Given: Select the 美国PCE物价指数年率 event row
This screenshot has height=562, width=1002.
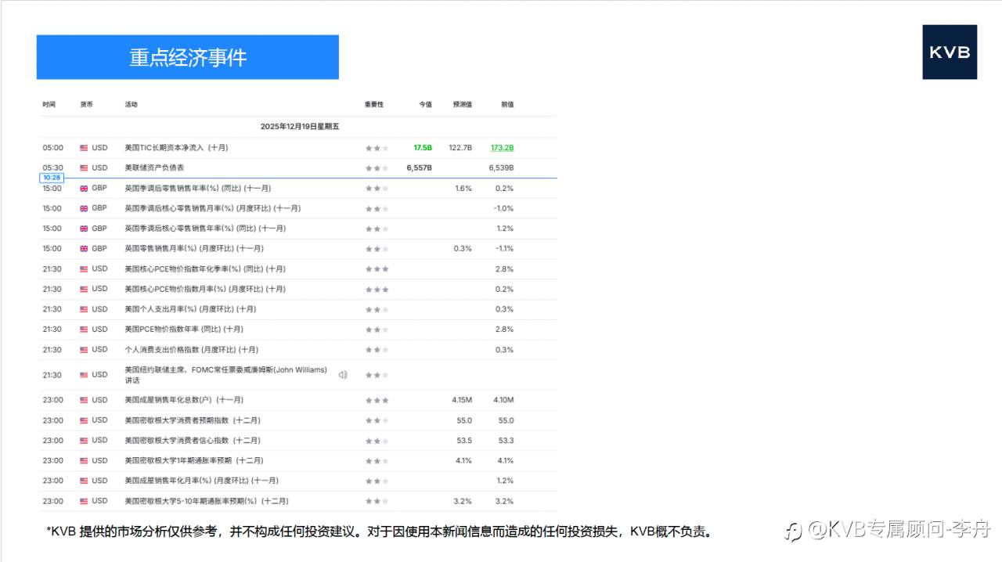Looking at the screenshot, I should [235, 329].
